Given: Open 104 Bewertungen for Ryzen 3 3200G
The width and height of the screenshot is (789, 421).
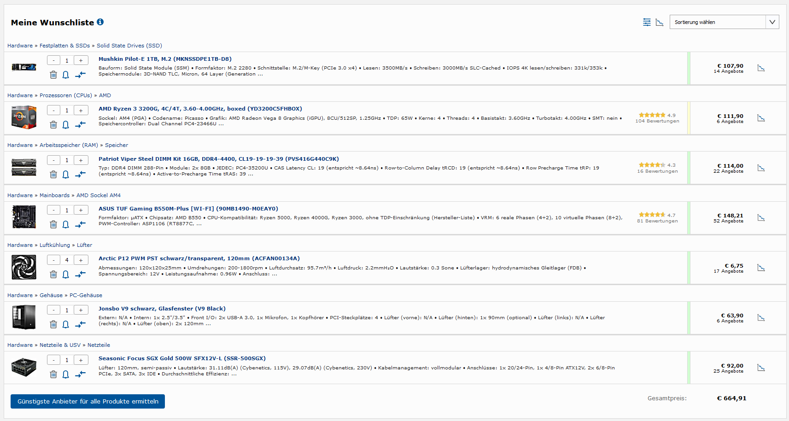Looking at the screenshot, I should 657,121.
